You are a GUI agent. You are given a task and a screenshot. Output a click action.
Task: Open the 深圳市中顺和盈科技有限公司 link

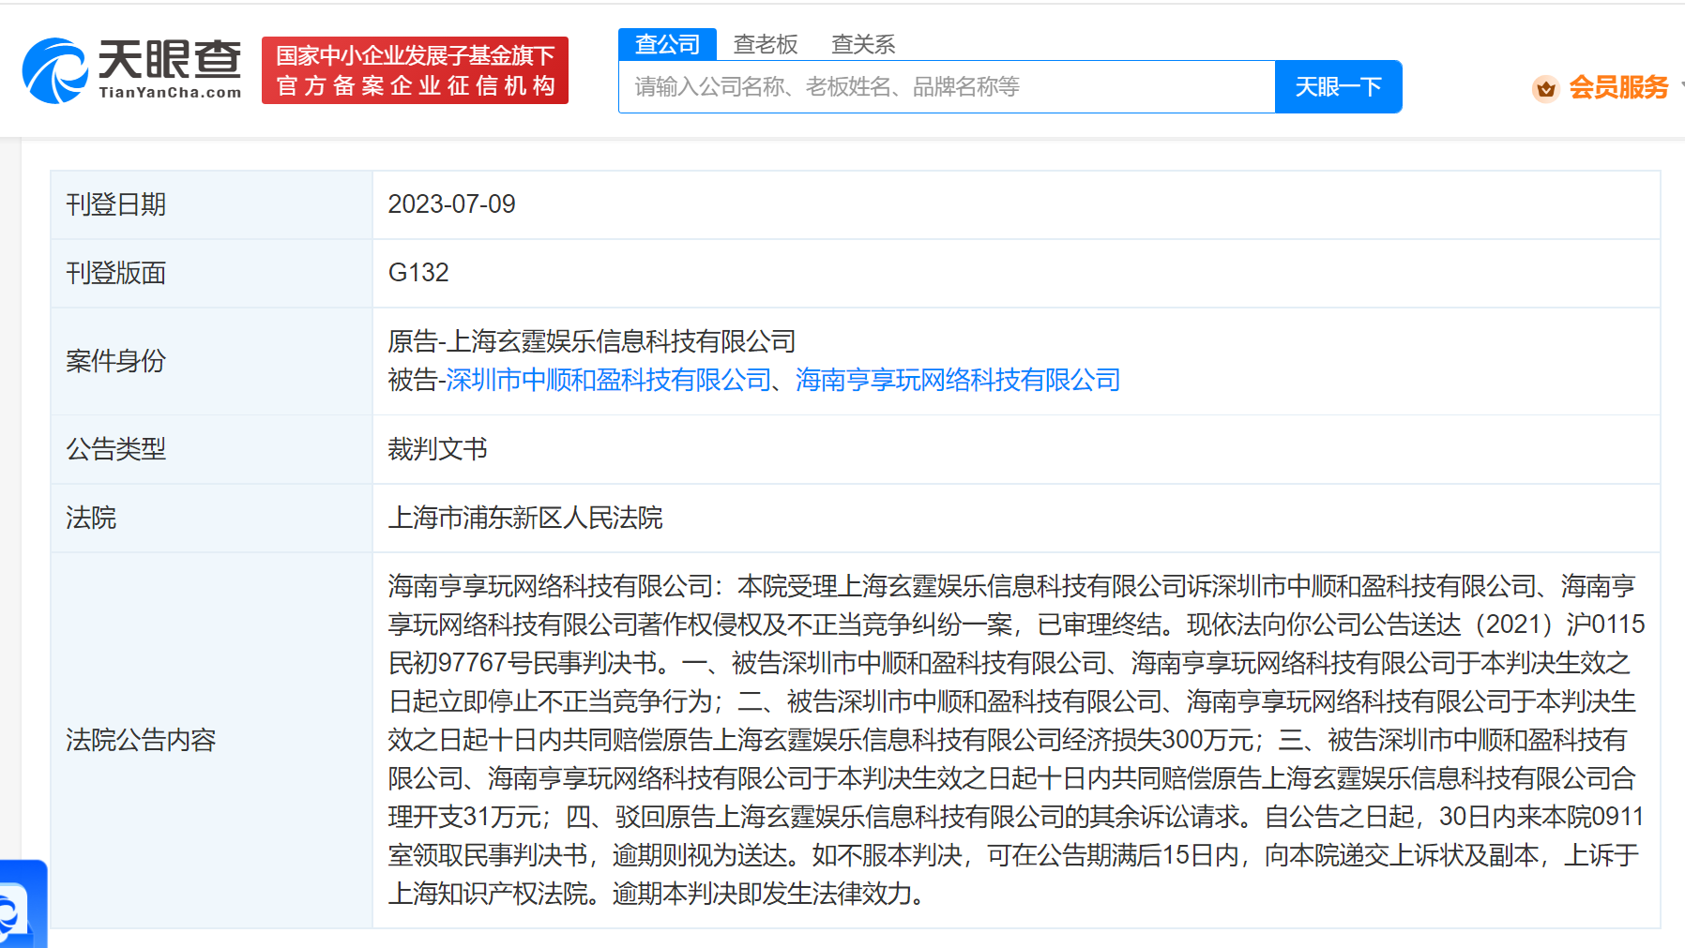[608, 380]
